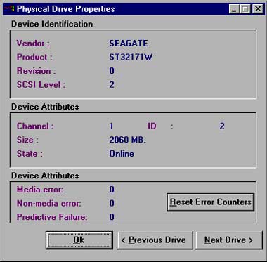Close the Physical Drive Properties dialog

coord(258,9)
